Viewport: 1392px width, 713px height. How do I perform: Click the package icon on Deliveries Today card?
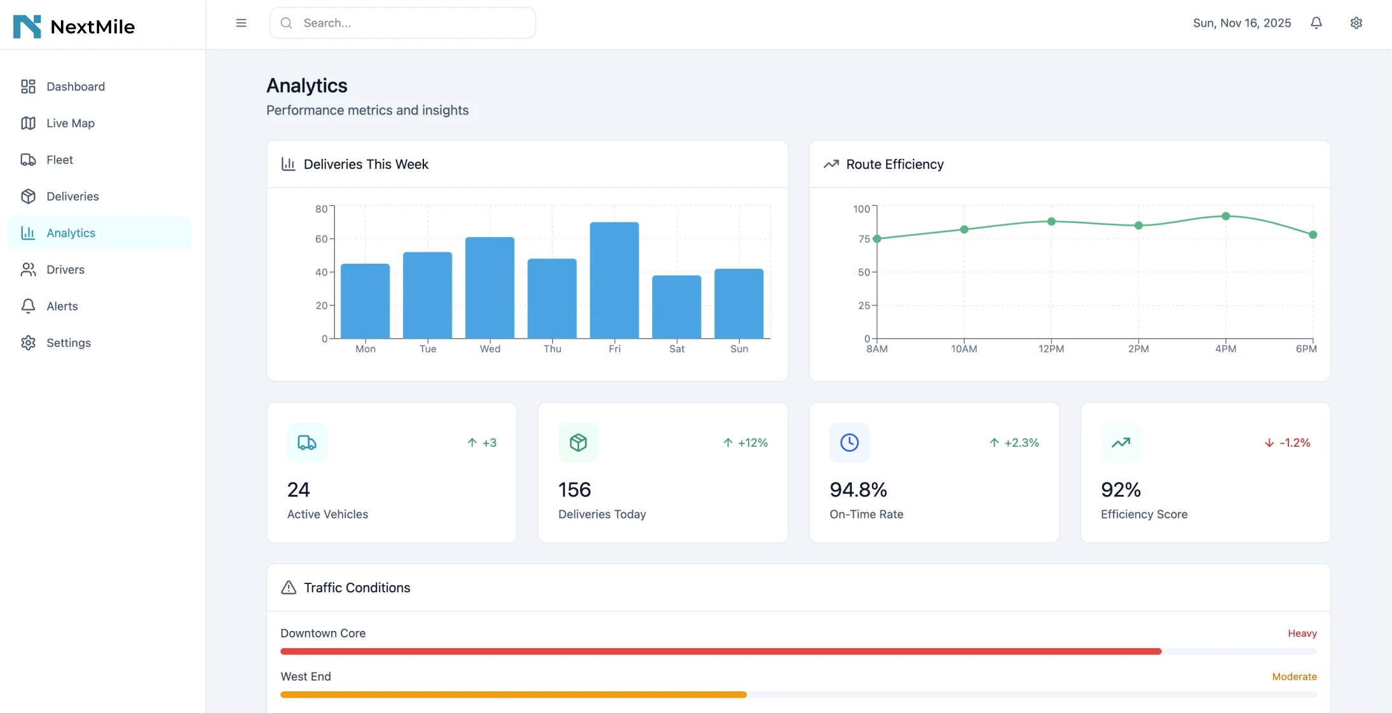(x=578, y=442)
